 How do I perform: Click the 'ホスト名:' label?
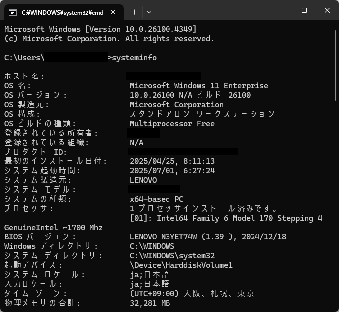(x=24, y=77)
